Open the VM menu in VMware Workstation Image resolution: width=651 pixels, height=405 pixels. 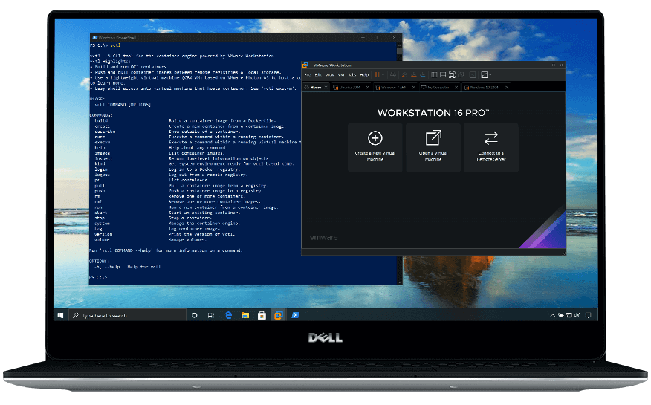(341, 75)
